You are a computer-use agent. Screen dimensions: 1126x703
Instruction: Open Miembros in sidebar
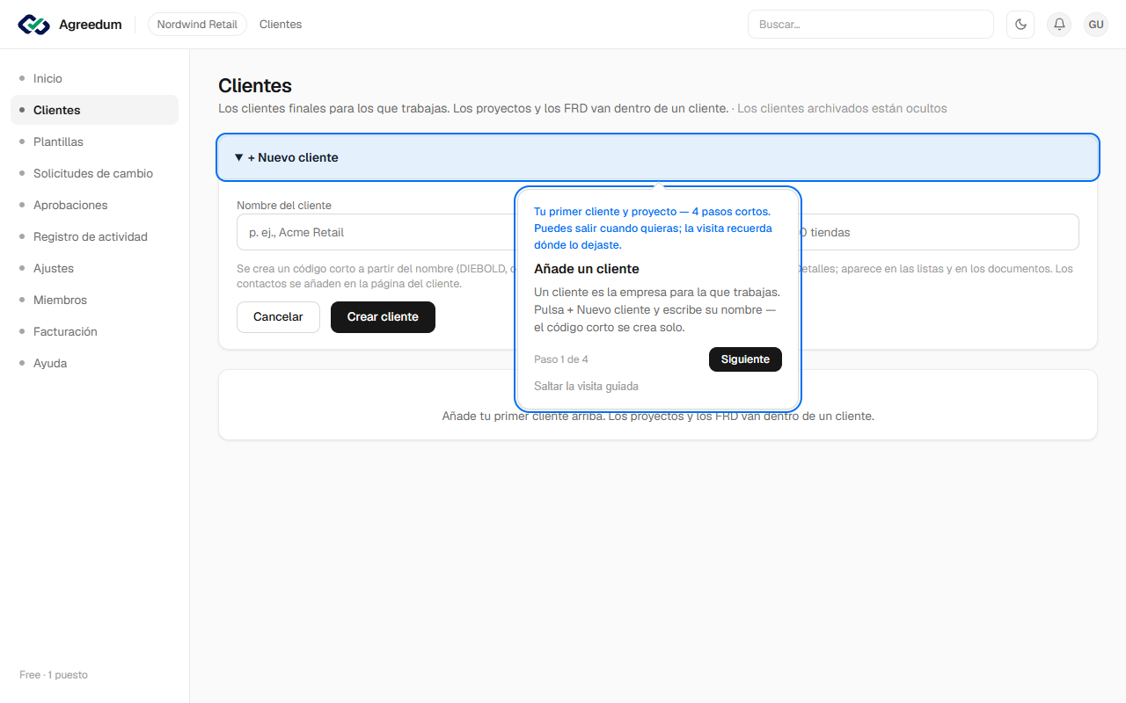point(94,300)
